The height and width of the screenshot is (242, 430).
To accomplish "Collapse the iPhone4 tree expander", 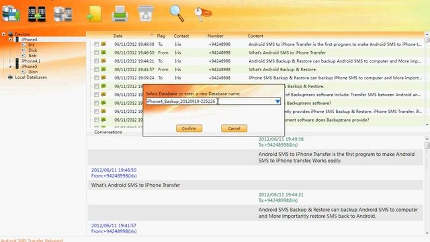I will click(x=10, y=40).
